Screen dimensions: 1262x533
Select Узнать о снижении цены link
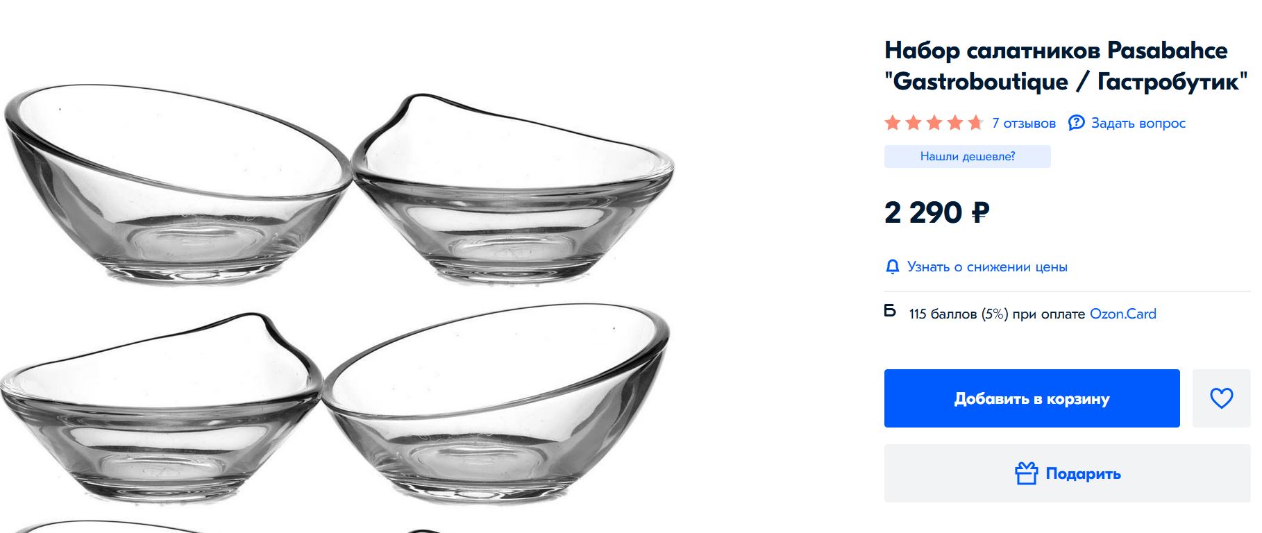coord(987,267)
